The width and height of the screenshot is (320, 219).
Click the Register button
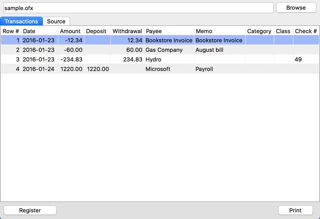(30, 210)
